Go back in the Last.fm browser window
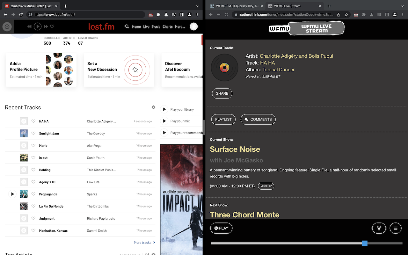Viewport: 408px width, 255px height. click(5, 15)
